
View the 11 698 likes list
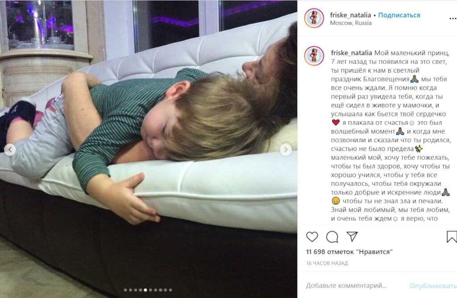coord(349,252)
